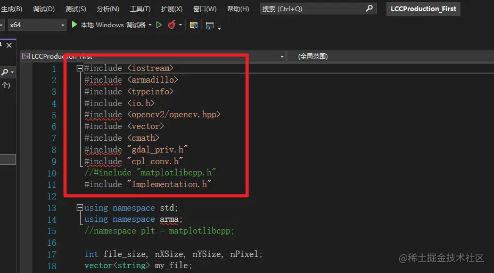This screenshot has height=273, width=494.
Task: Click the text <iostream> on line 1
Action: [151, 68]
